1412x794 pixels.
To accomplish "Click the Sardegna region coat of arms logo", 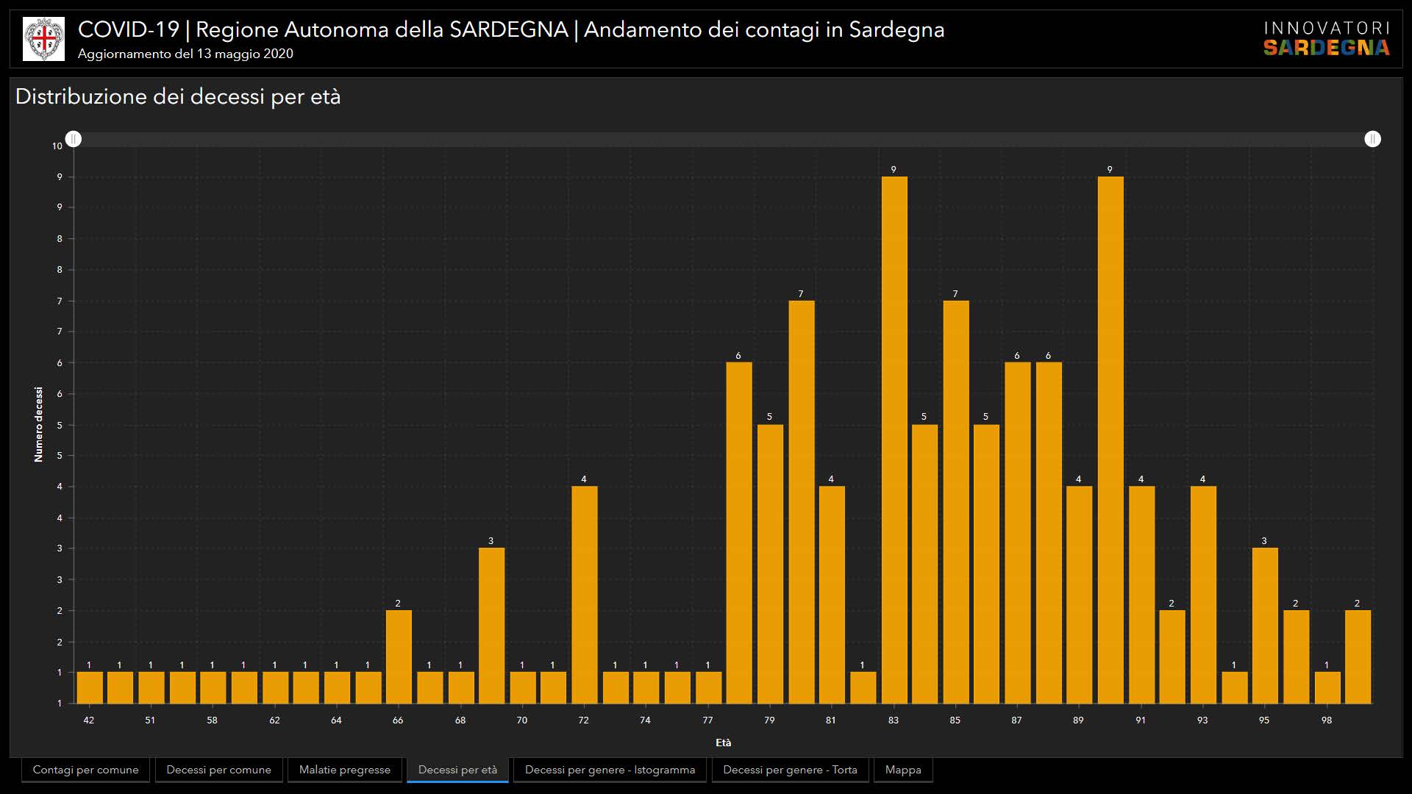I will click(43, 38).
